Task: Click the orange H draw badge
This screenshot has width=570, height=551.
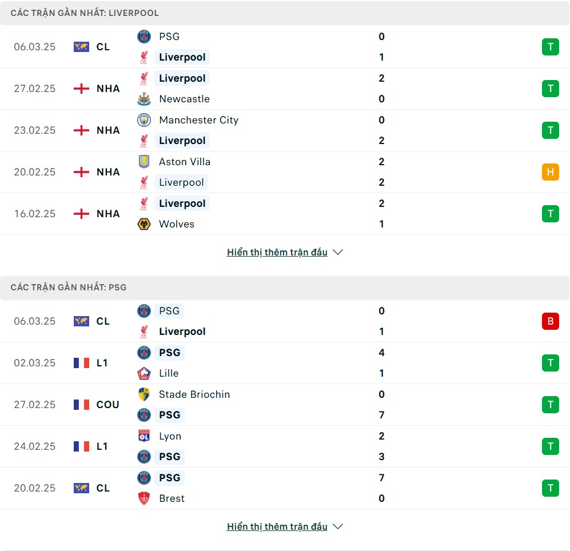Action: [551, 172]
